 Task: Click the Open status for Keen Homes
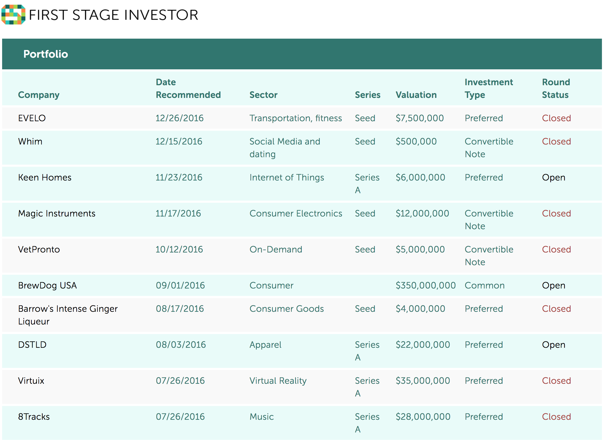tap(553, 178)
